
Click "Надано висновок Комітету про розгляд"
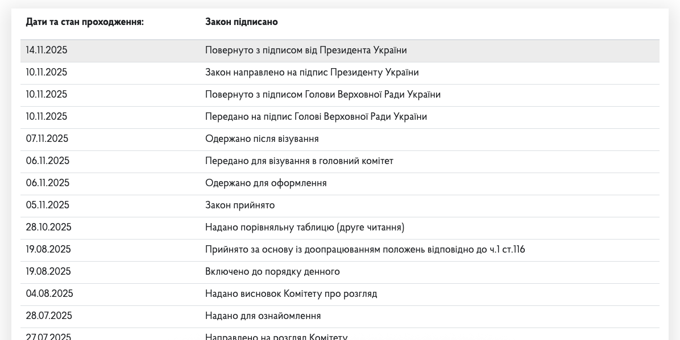[291, 294]
